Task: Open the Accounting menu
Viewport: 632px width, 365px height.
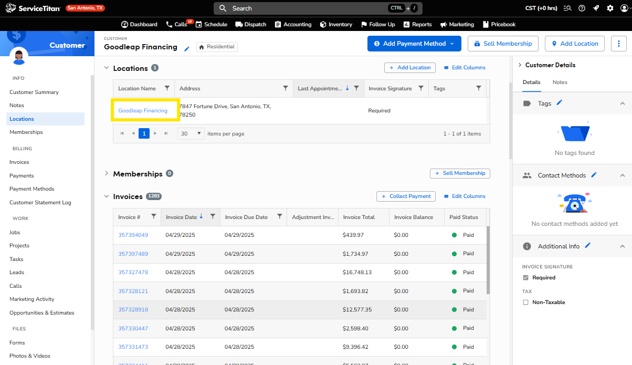Action: (x=293, y=24)
